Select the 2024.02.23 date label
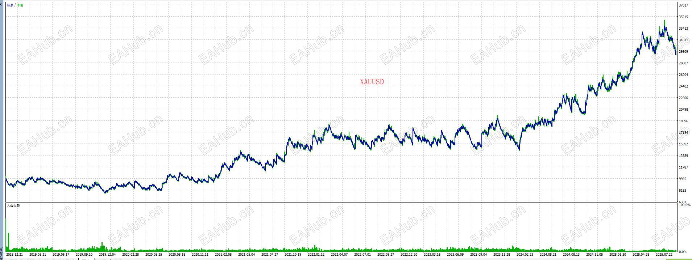Screen dimensions: 692x260 pyautogui.click(x=525, y=255)
